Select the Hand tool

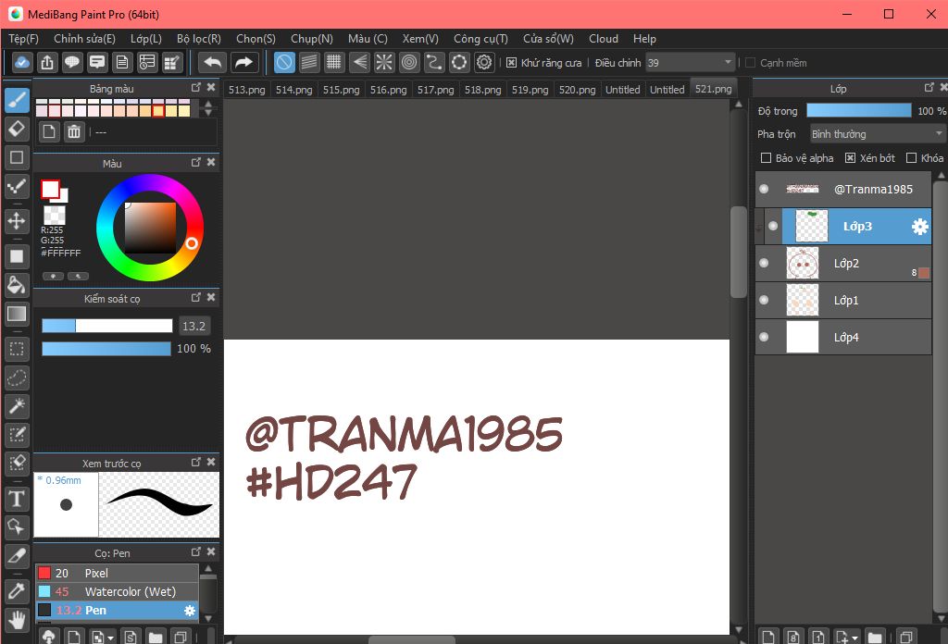tap(17, 620)
